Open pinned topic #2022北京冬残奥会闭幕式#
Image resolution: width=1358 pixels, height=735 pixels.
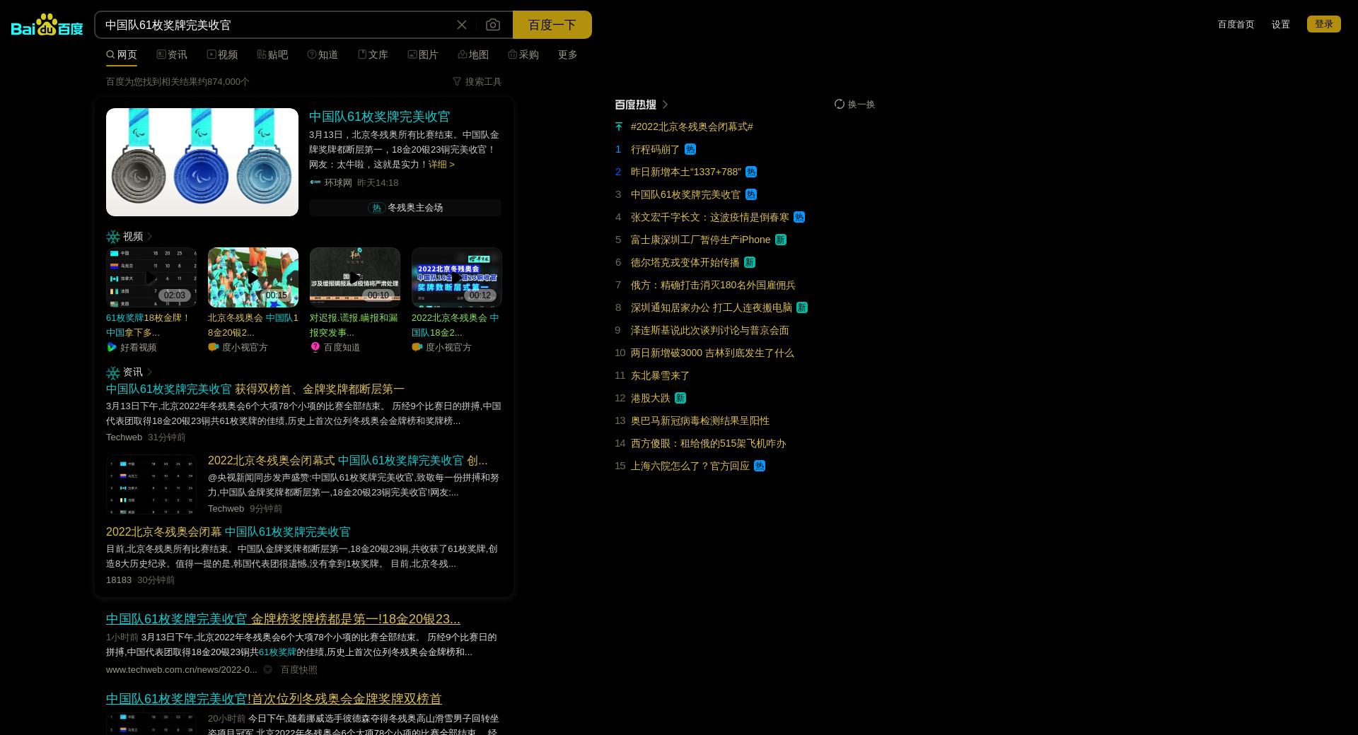(692, 127)
